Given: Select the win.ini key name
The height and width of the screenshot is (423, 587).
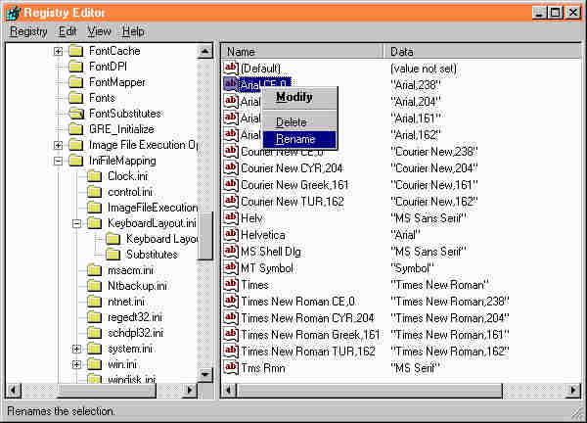Looking at the screenshot, I should [x=122, y=364].
